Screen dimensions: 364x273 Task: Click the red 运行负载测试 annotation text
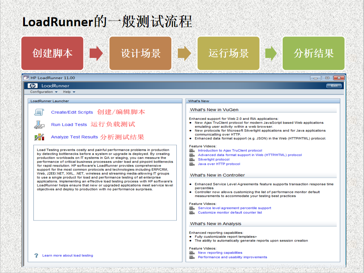pos(113,124)
